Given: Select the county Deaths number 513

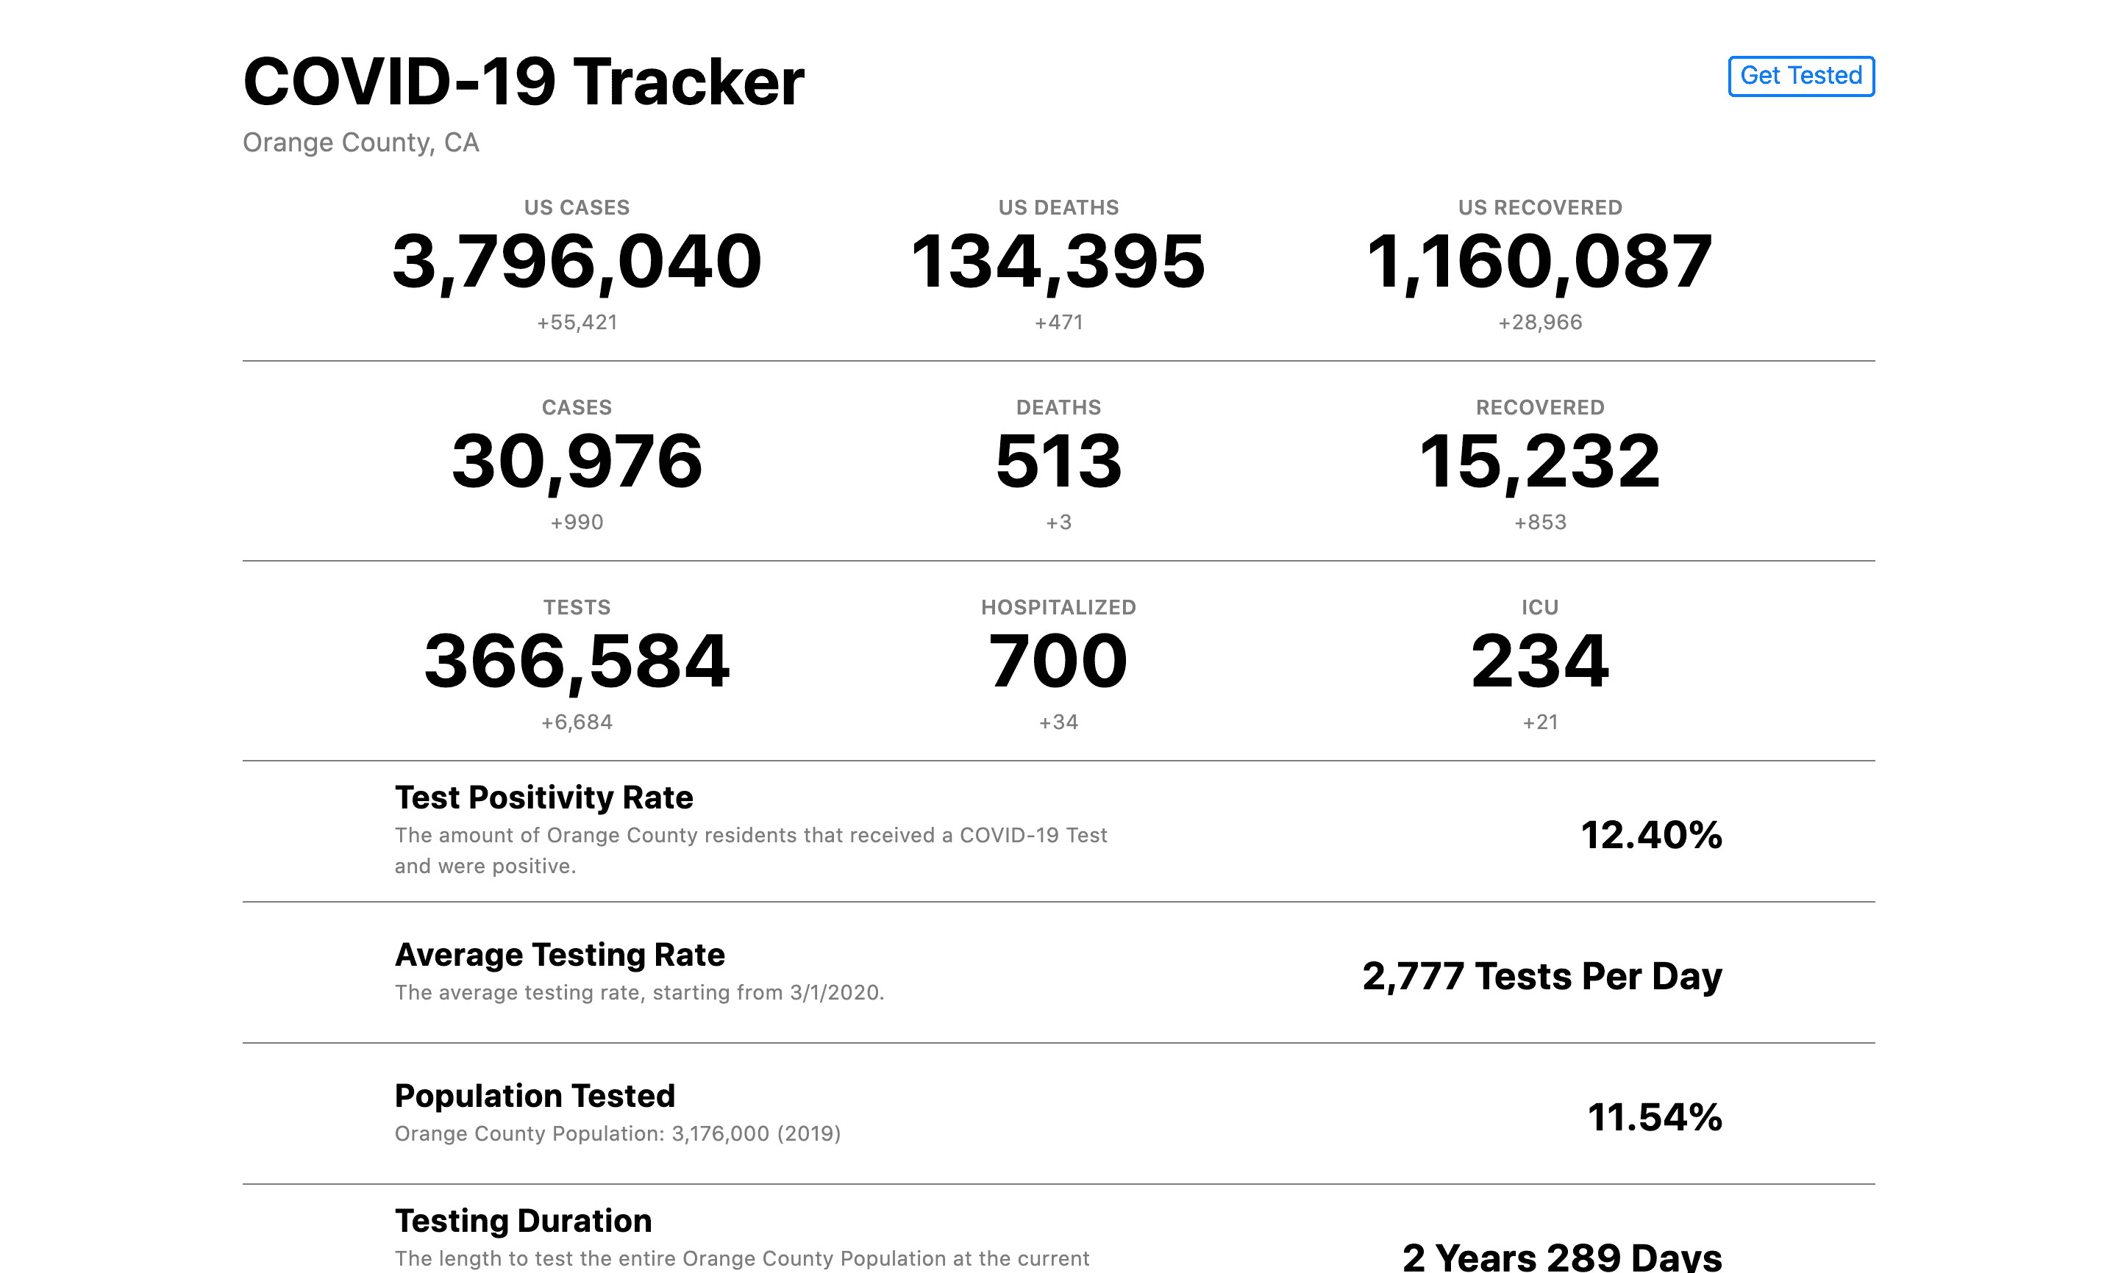Looking at the screenshot, I should (x=1058, y=462).
